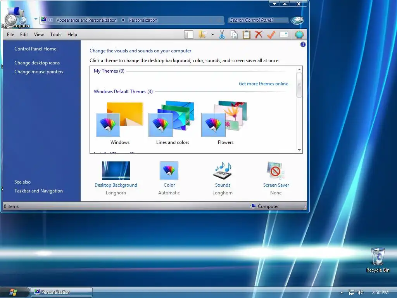Open the View menu
The width and height of the screenshot is (397, 298).
coord(39,35)
